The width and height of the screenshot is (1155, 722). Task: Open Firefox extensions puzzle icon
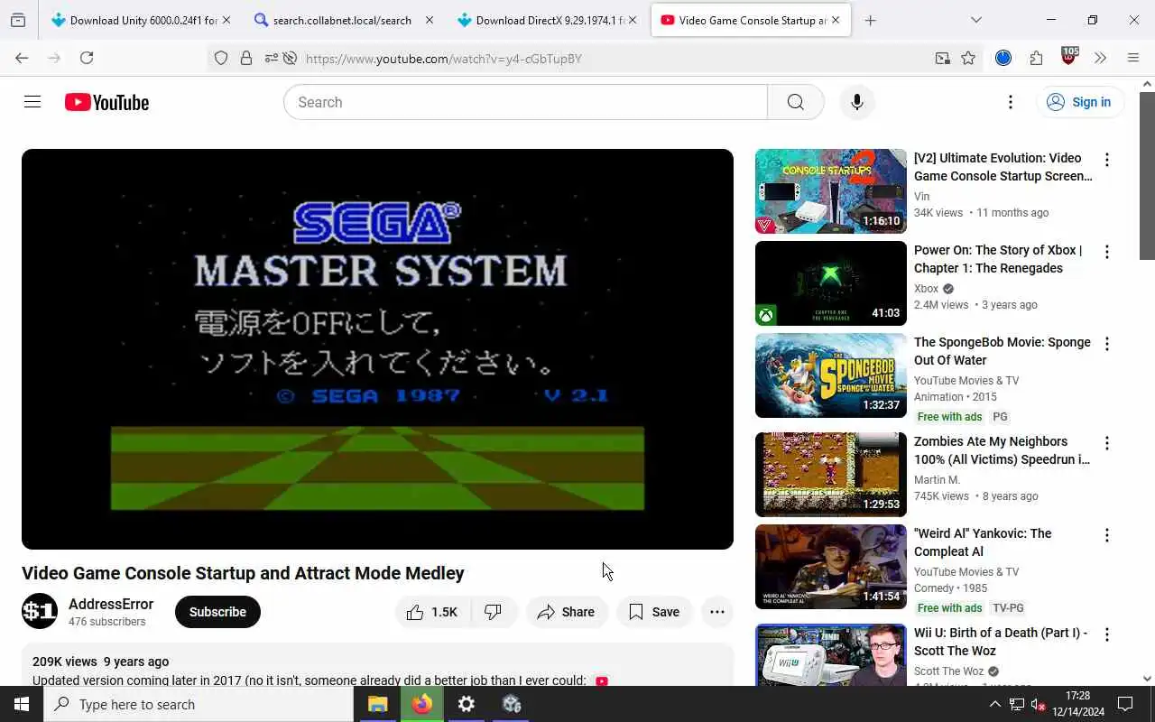pyautogui.click(x=1036, y=58)
